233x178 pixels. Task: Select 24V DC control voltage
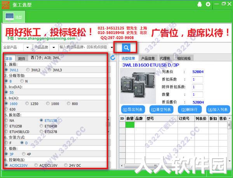(x=66, y=165)
